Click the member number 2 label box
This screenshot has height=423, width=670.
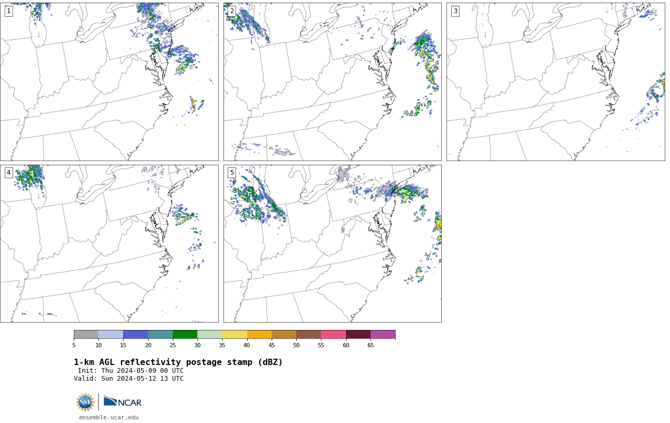coord(232,11)
